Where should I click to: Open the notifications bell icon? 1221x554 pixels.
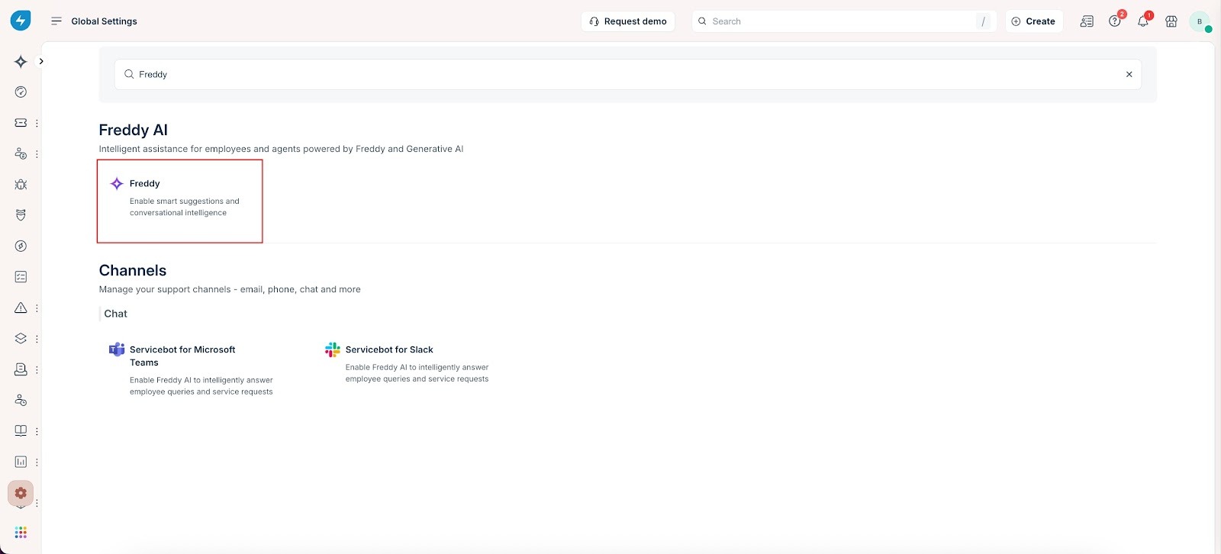pyautogui.click(x=1142, y=21)
